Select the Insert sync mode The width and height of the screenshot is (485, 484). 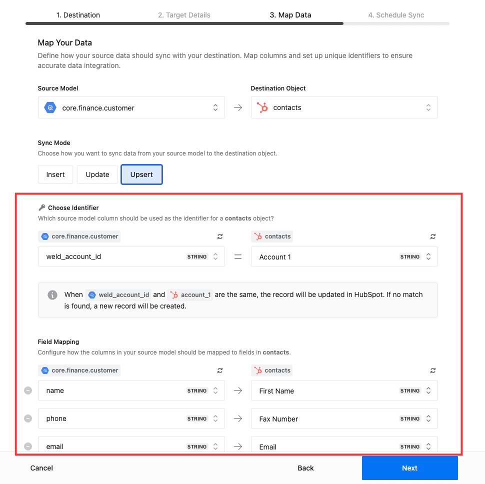(55, 174)
